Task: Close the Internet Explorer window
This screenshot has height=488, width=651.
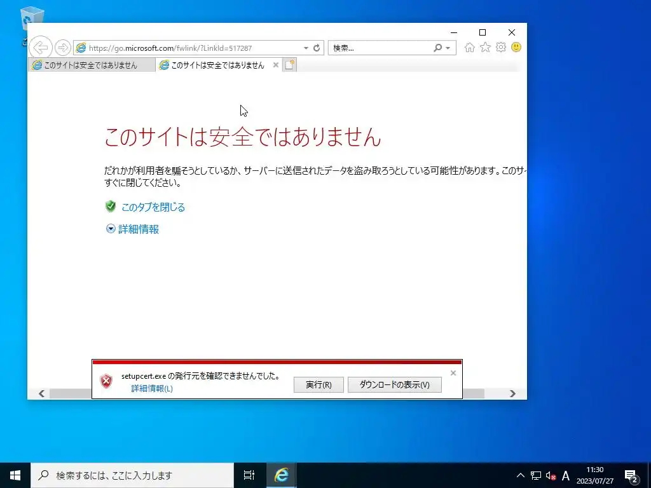Action: pyautogui.click(x=512, y=32)
